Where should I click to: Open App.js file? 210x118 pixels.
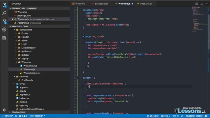coord(39,91)
